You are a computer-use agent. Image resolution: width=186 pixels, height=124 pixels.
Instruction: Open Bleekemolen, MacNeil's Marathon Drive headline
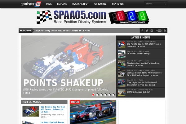click(x=143, y=64)
